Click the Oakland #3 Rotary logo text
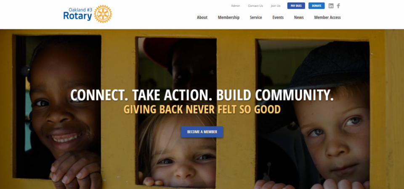The image size is (404, 189). pyautogui.click(x=77, y=14)
